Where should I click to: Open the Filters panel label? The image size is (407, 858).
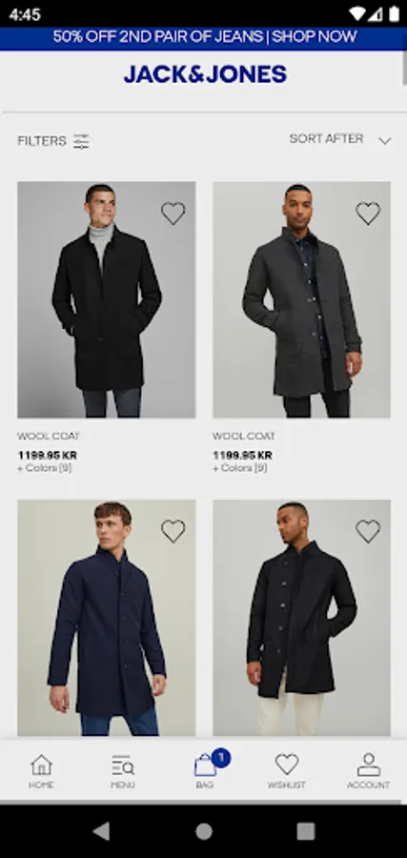point(42,141)
